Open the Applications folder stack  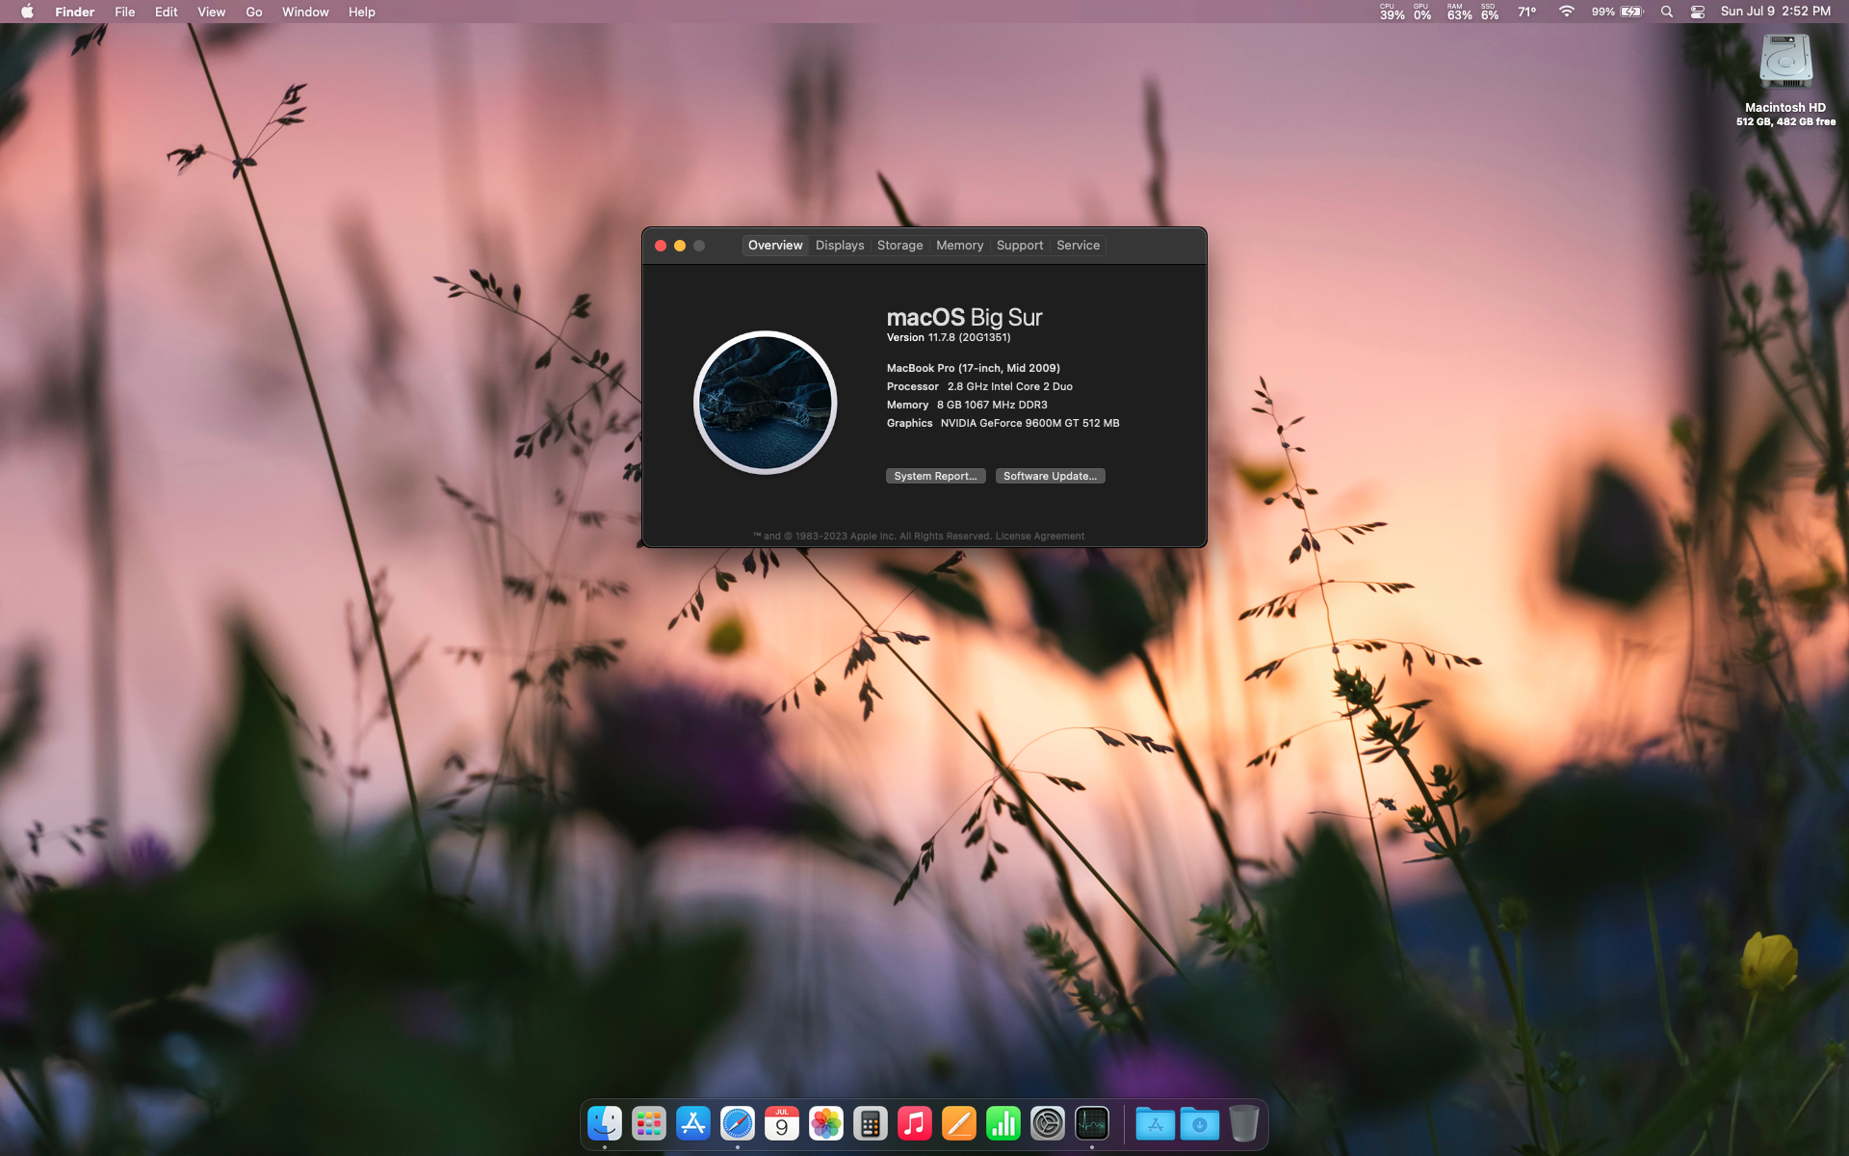pyautogui.click(x=1156, y=1123)
